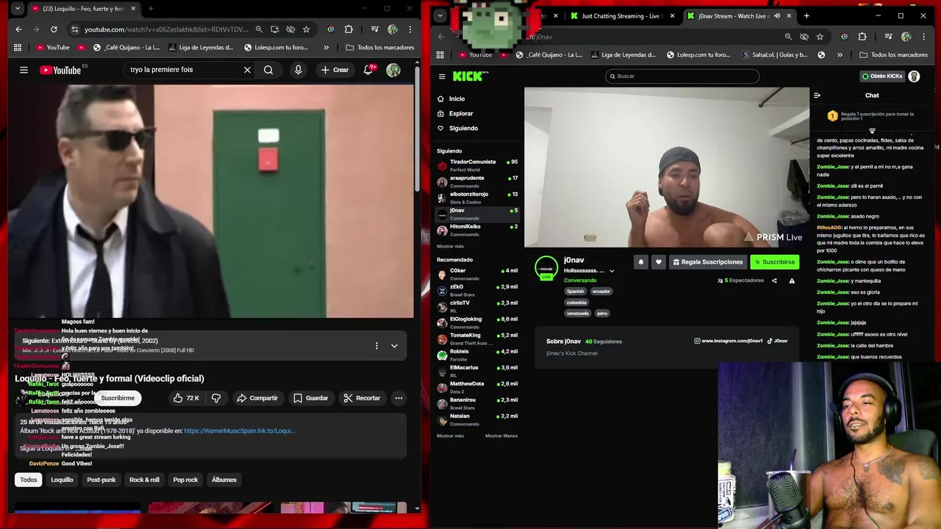Mute the j0nav Stream browser tab
The width and height of the screenshot is (941, 529).
pos(777,15)
